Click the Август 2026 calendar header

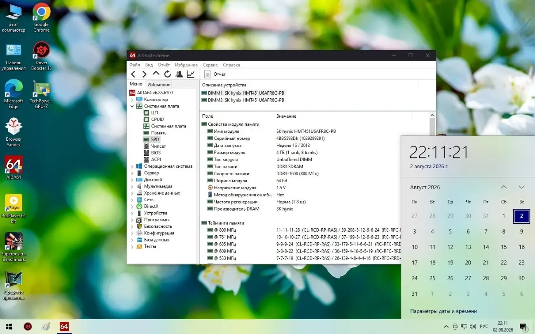[x=425, y=187]
